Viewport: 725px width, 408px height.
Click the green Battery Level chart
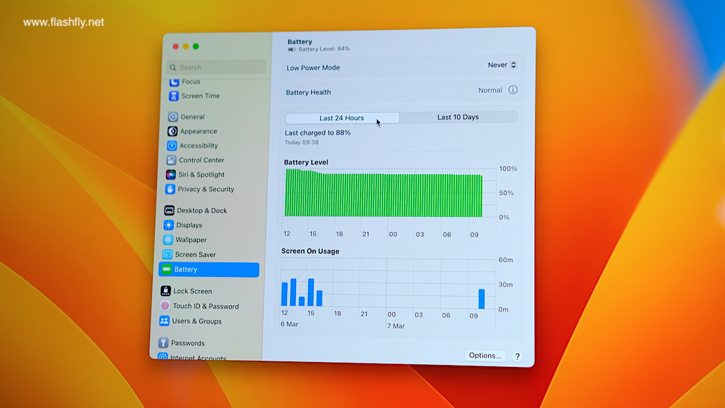(x=384, y=195)
